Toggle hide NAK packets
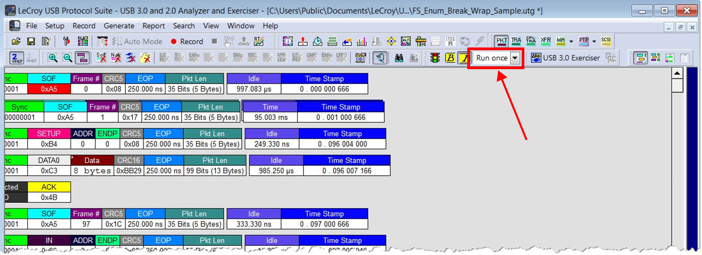Image resolution: width=702 pixels, height=255 pixels. pos(116,58)
